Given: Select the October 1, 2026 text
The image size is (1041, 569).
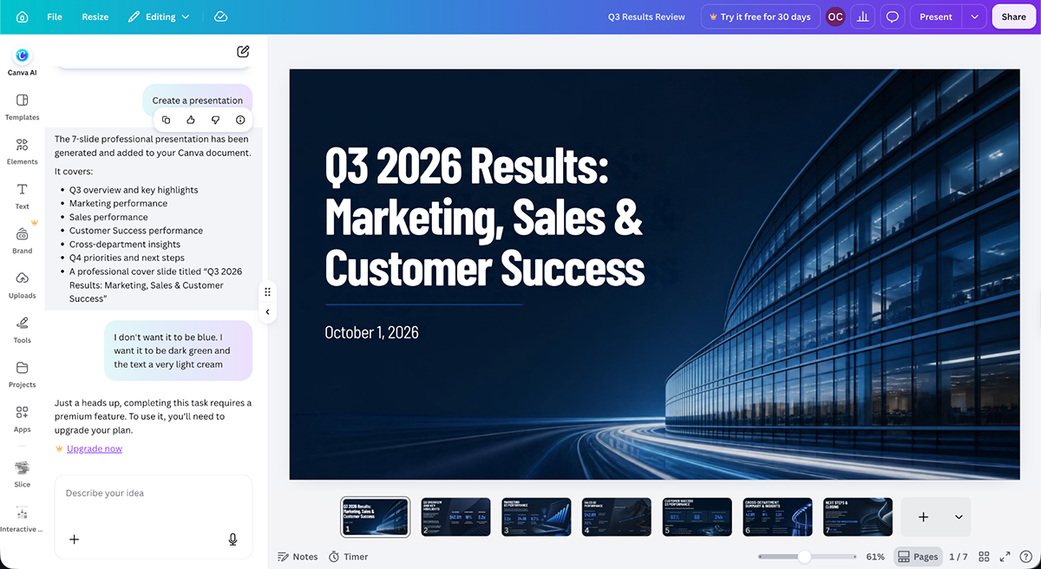Looking at the screenshot, I should [x=371, y=332].
